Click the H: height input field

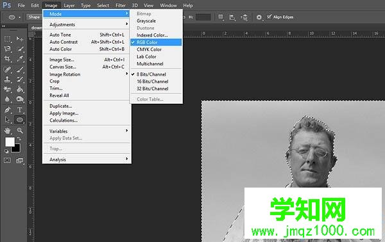coord(203,17)
